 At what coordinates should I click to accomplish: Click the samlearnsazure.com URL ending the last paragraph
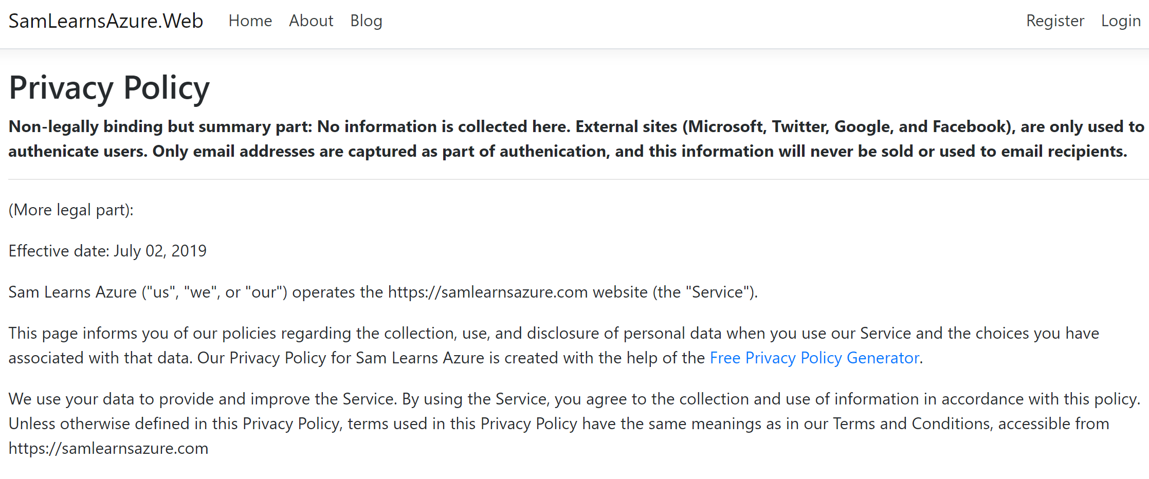tap(108, 448)
